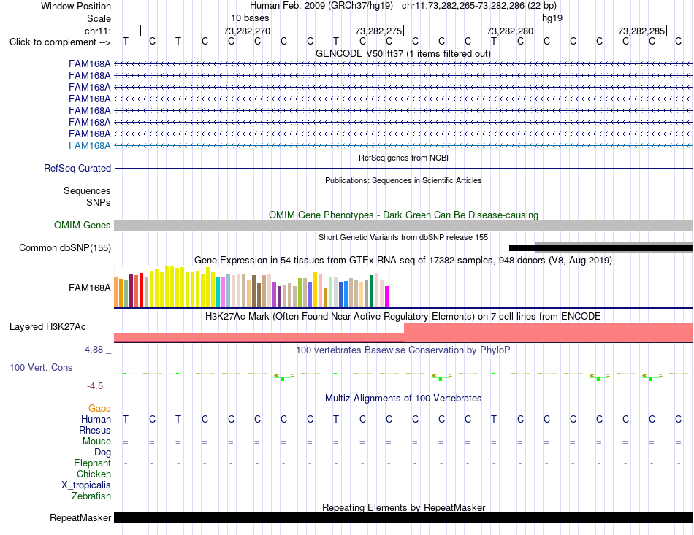This screenshot has width=694, height=535.
Task: Click the Elephant alignment row label
Action: (92, 463)
